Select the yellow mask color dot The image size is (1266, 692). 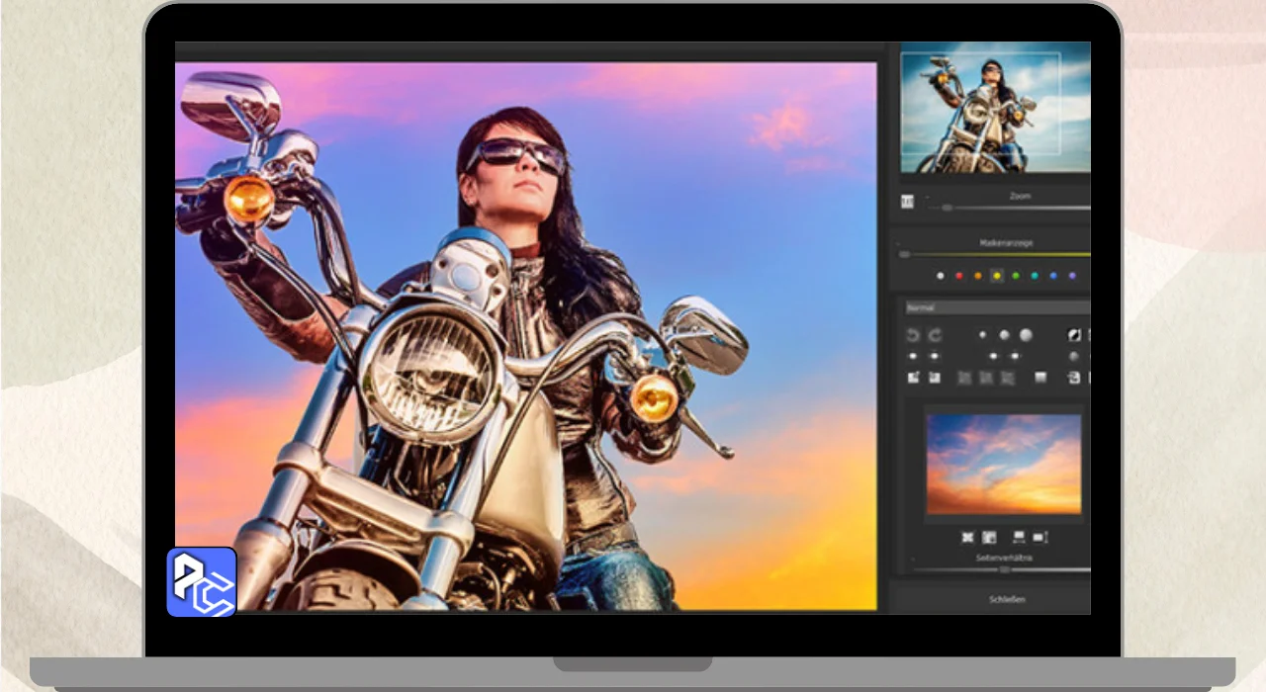997,276
